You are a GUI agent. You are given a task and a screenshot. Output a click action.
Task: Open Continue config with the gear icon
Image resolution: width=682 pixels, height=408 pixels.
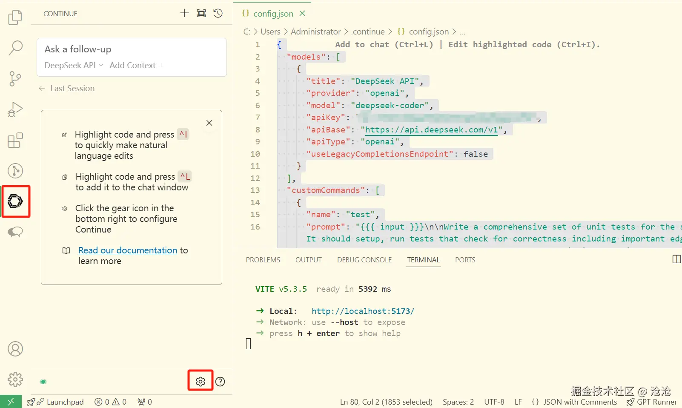click(x=201, y=382)
